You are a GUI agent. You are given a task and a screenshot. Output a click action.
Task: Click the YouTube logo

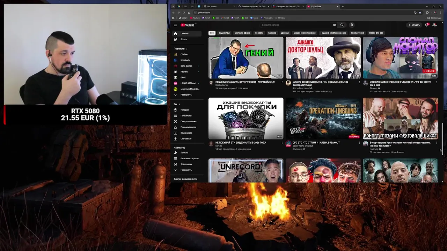point(188,25)
